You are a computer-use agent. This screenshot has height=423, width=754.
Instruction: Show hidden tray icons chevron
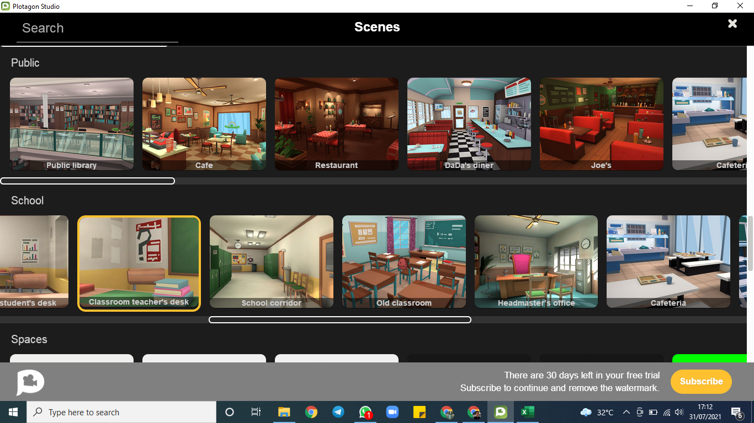(x=626, y=412)
